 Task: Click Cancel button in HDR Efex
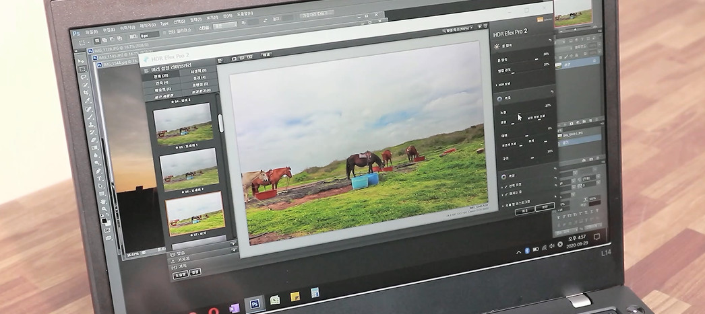(524, 210)
